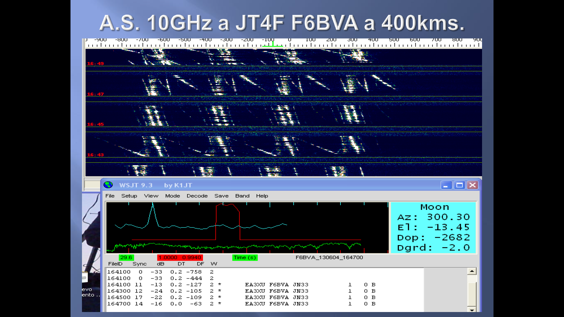The height and width of the screenshot is (317, 564).
Task: Click the cyan Moon data panel
Action: pyautogui.click(x=433, y=227)
